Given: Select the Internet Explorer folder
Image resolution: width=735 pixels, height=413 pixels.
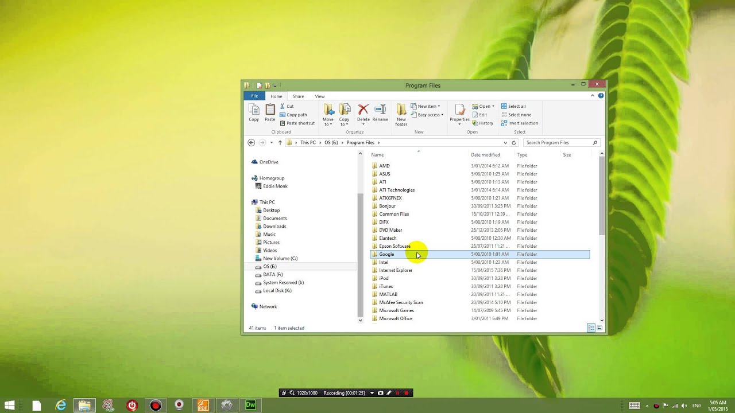Looking at the screenshot, I should 479,270.
